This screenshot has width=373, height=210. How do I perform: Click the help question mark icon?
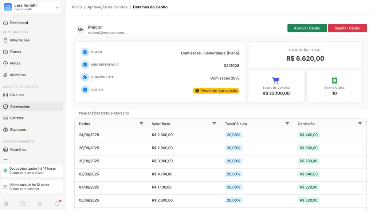[x=23, y=204]
